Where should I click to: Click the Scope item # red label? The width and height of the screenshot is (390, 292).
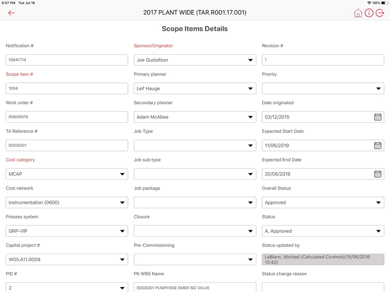tap(19, 74)
